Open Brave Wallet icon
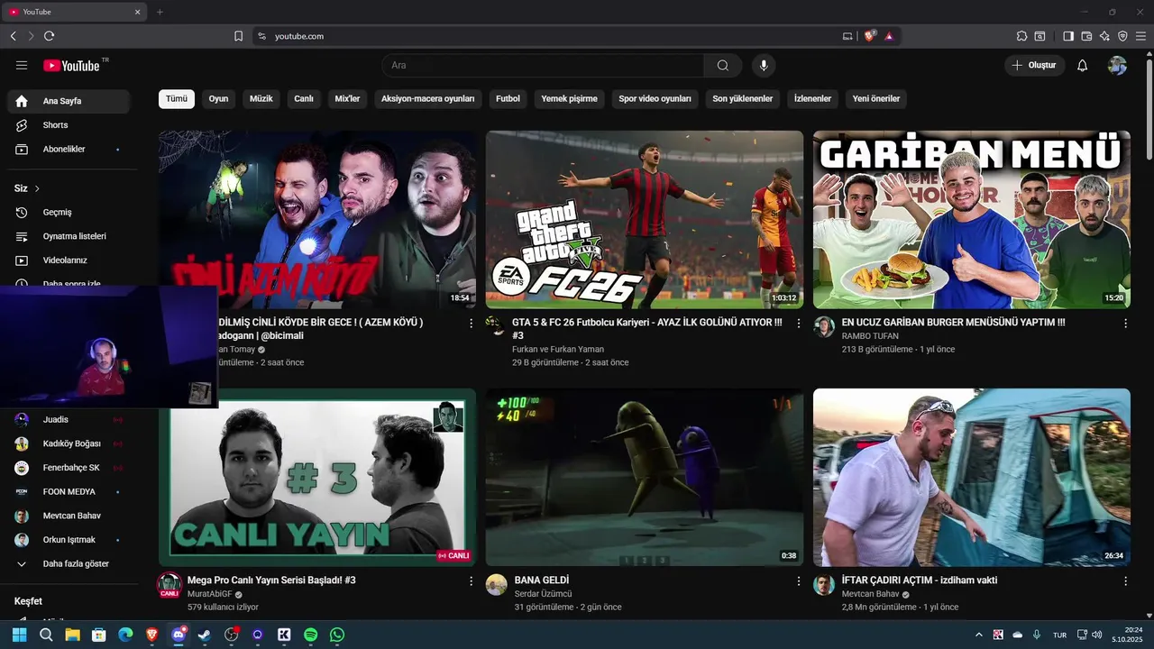 coord(1086,36)
